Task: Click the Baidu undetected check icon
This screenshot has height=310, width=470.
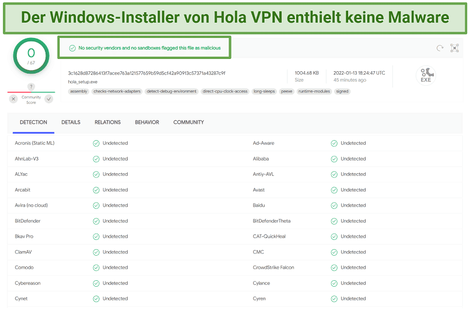Action: (334, 205)
